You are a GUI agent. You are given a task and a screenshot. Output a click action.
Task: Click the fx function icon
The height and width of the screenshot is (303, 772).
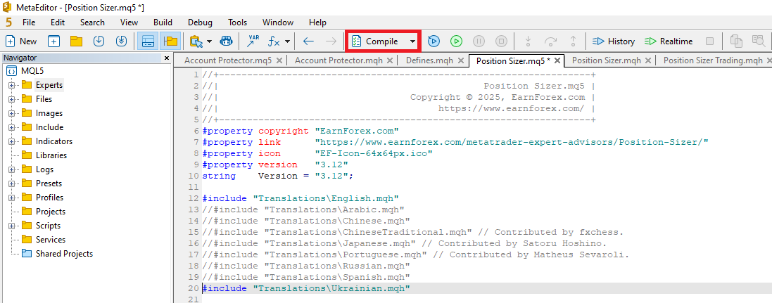tap(274, 41)
